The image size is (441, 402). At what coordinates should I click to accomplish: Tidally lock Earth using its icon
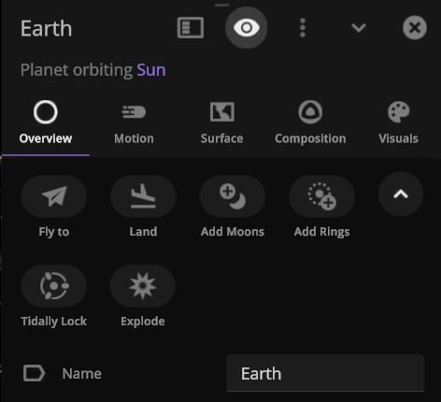point(54,286)
